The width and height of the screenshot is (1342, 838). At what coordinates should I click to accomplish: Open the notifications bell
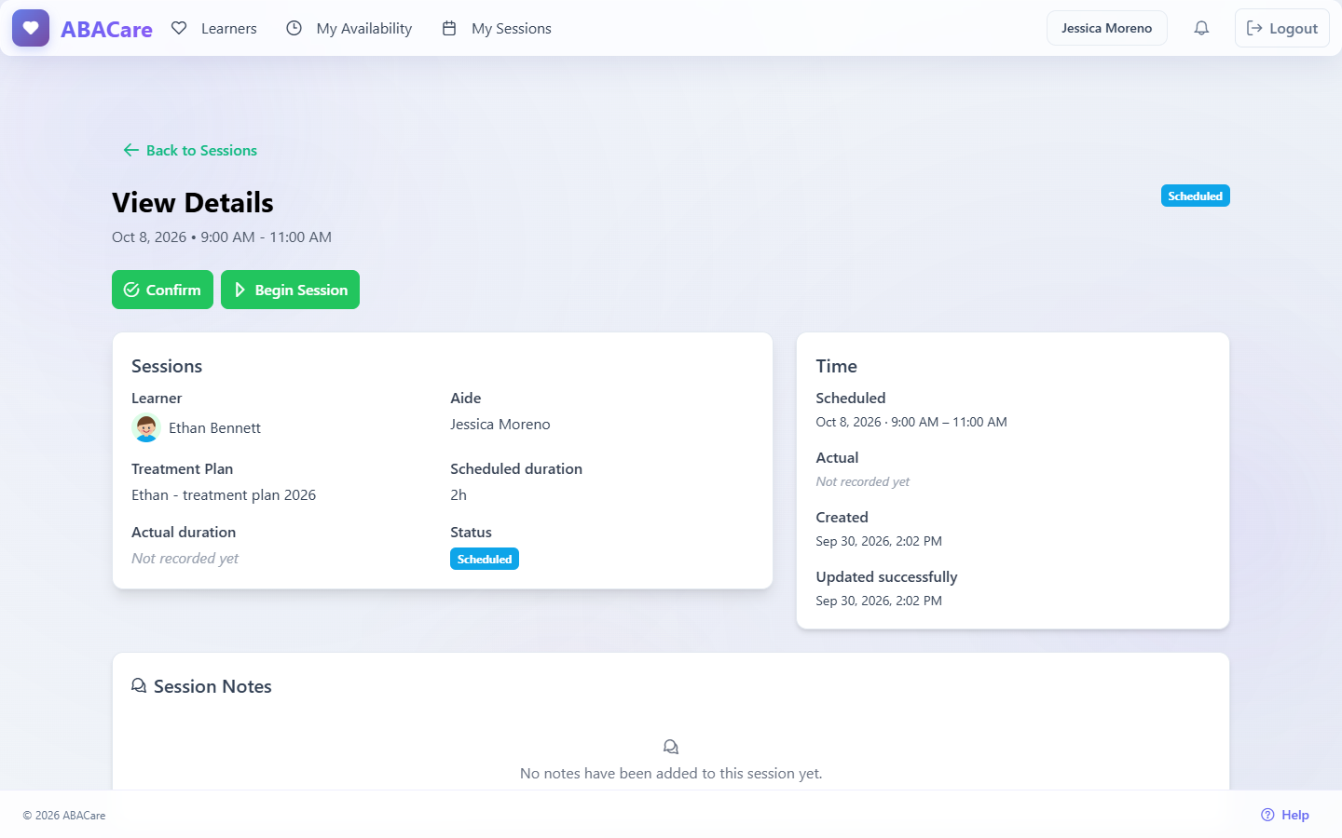coord(1201,28)
